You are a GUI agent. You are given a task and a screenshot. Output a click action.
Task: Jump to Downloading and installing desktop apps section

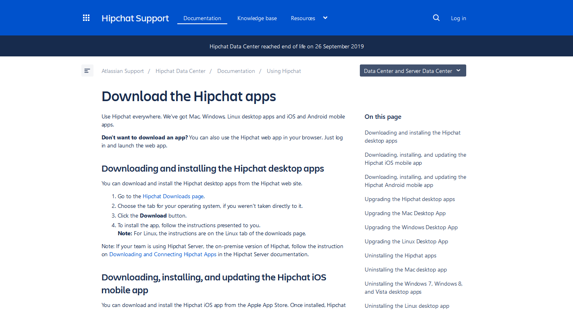[413, 137]
